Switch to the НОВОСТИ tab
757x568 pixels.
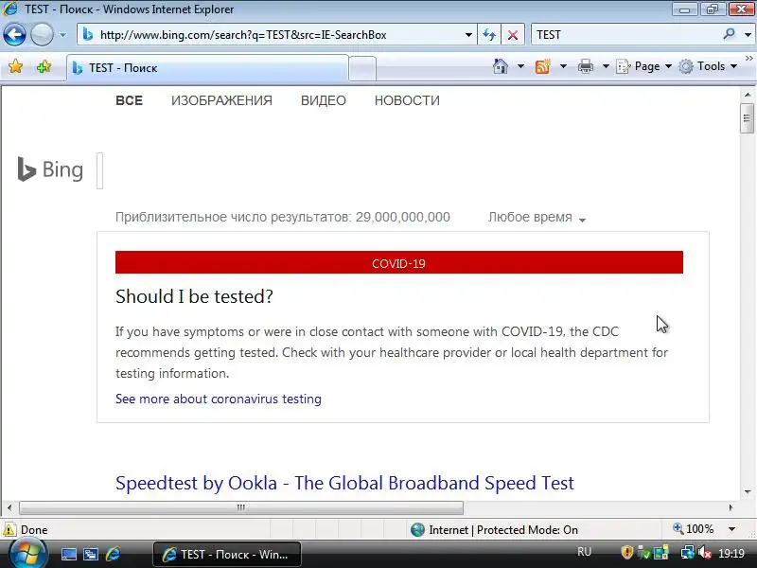(407, 100)
